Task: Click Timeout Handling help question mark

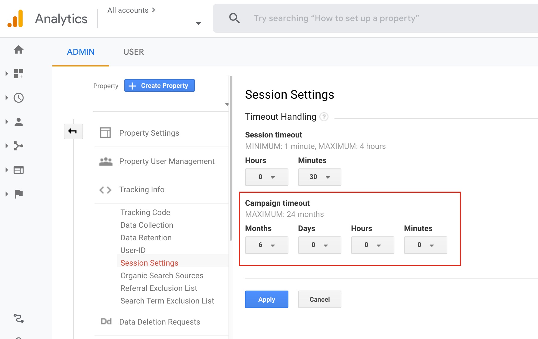Action: 324,117
